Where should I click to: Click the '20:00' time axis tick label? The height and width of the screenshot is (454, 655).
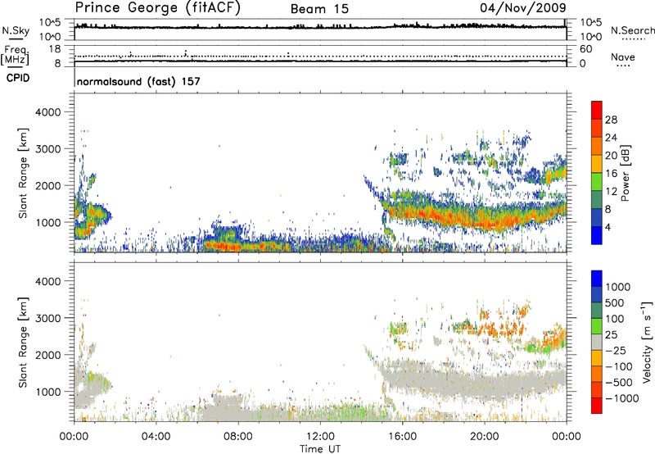click(x=484, y=437)
